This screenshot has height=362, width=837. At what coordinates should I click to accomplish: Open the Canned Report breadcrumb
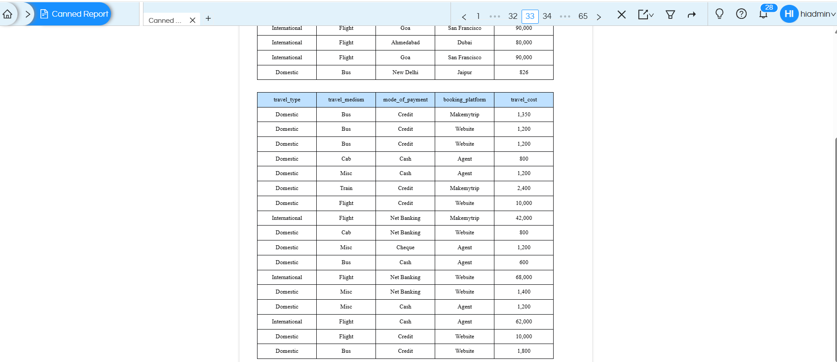(74, 14)
